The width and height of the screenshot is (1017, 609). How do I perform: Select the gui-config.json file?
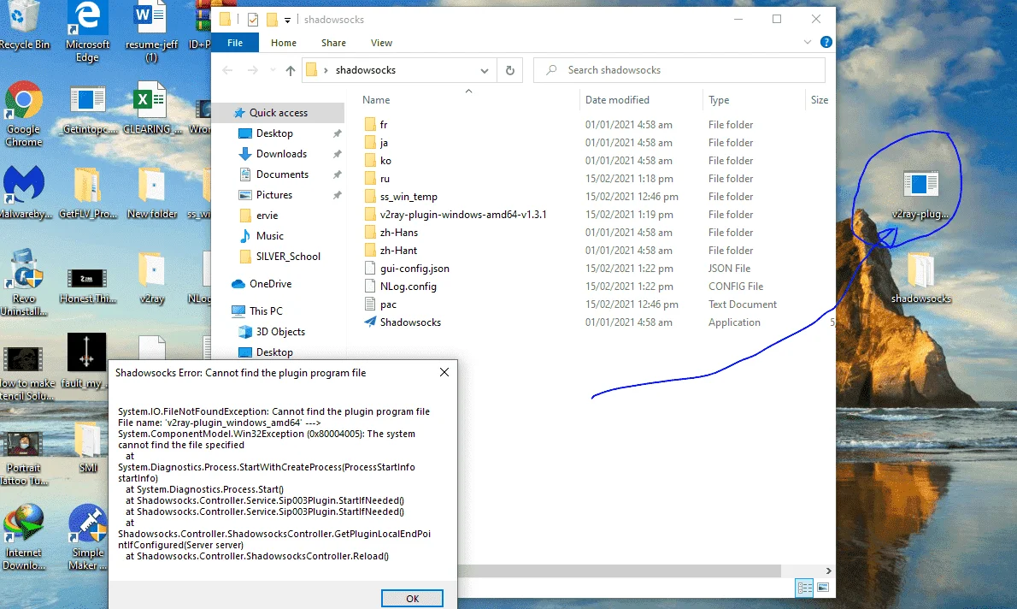click(x=414, y=268)
